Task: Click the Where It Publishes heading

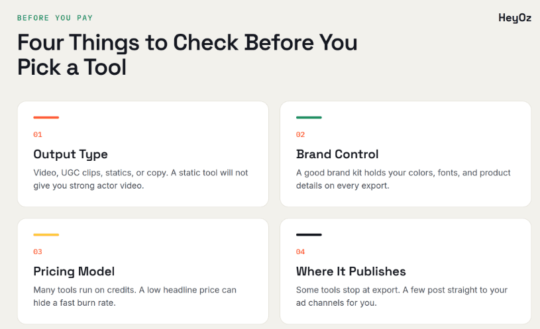Action: (351, 271)
